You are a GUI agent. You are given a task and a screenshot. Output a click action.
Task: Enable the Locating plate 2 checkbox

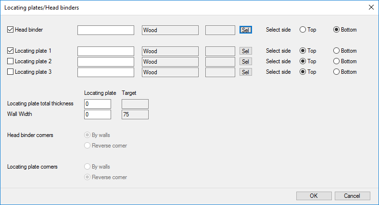pyautogui.click(x=11, y=61)
